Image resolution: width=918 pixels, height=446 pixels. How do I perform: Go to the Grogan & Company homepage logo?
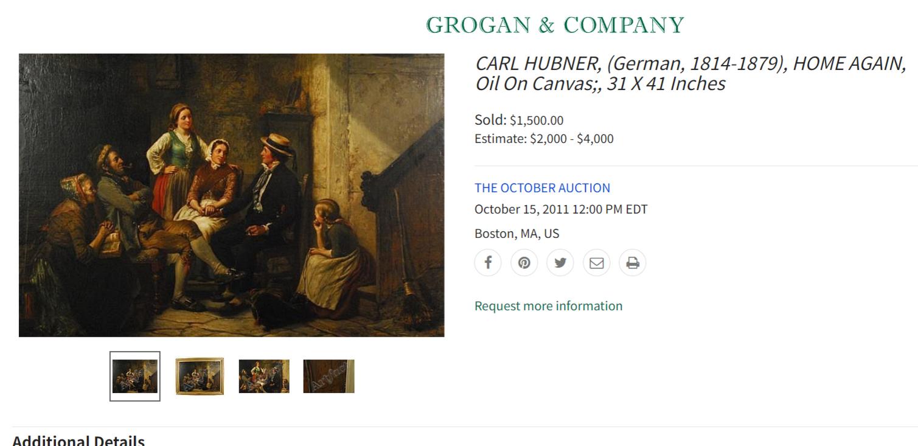click(555, 25)
